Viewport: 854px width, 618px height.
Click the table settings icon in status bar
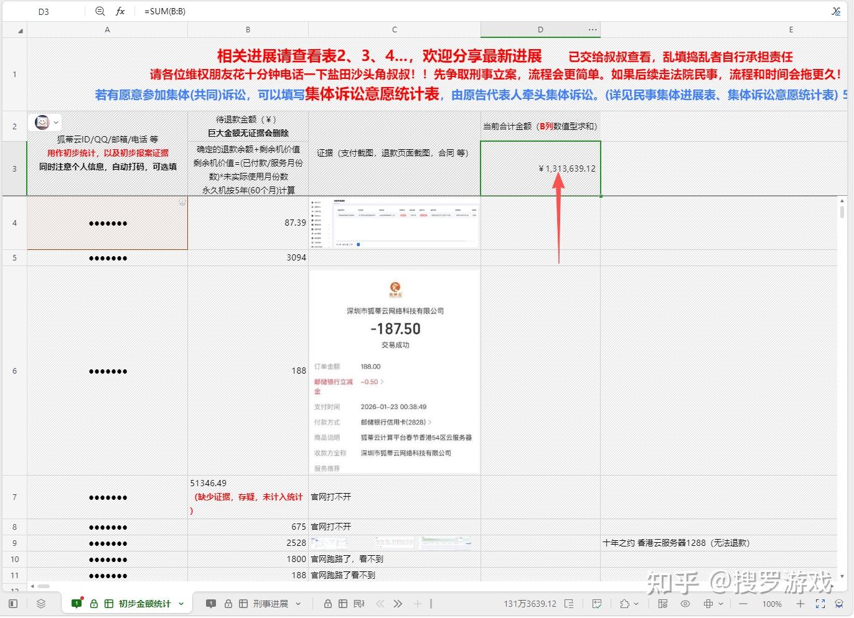(x=662, y=604)
